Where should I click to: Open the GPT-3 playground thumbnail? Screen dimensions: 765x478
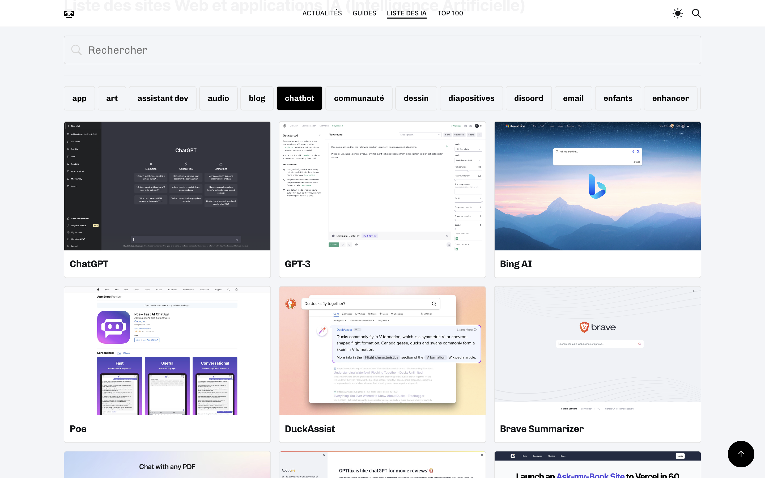(382, 186)
